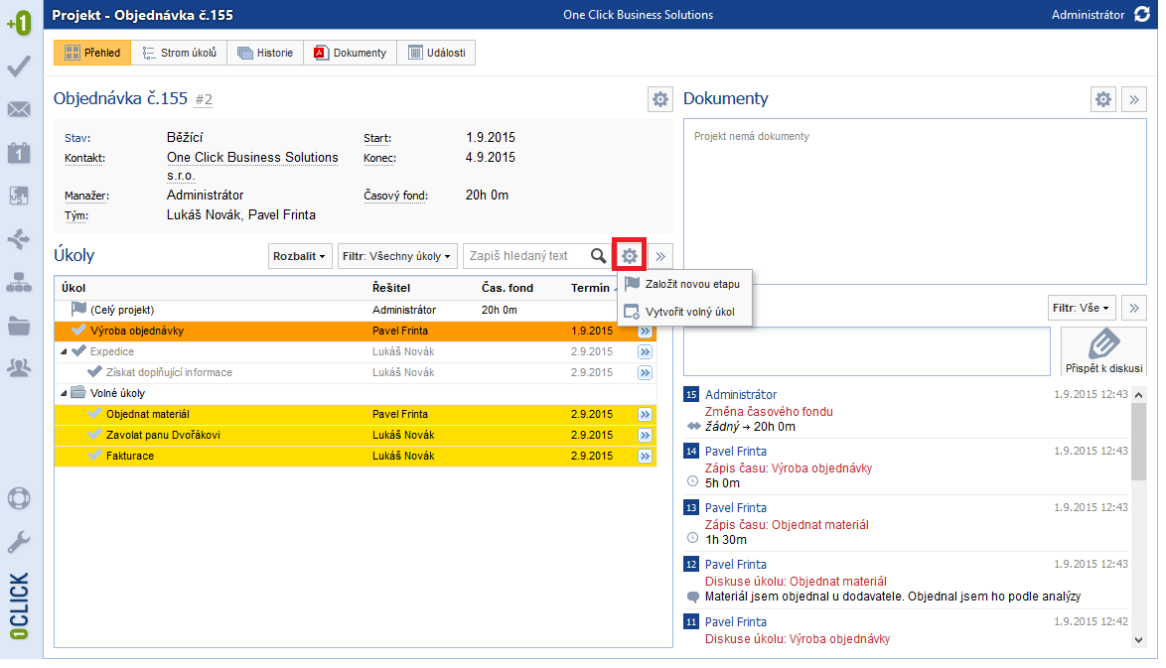Open the folder icon in left sidebar
This screenshot has height=668, width=1166.
18,325
